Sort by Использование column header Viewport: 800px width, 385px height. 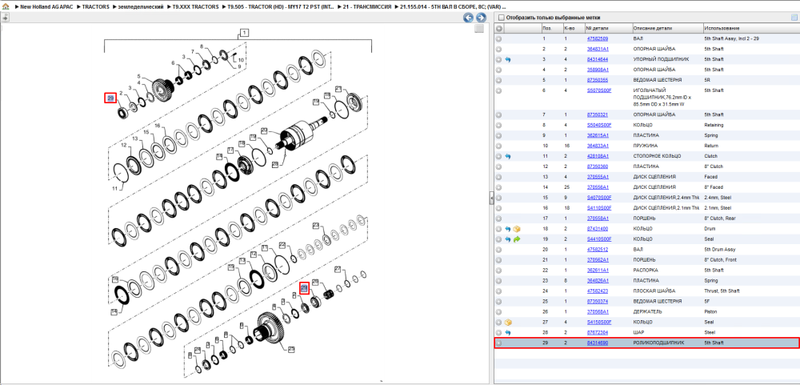(x=751, y=28)
